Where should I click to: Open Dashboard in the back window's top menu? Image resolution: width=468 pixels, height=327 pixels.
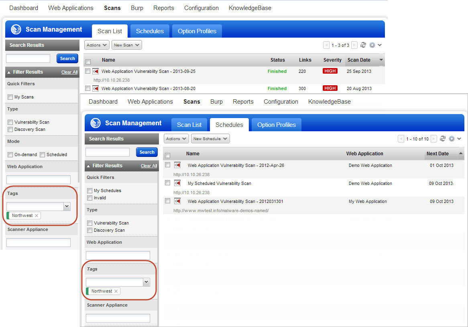coord(24,8)
